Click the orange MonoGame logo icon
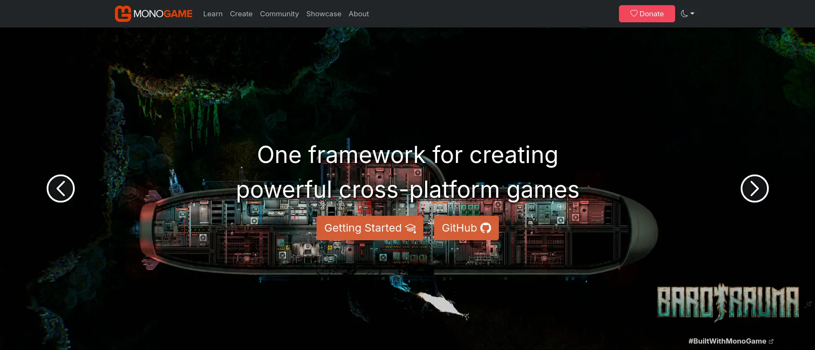815x350 pixels. (x=123, y=14)
